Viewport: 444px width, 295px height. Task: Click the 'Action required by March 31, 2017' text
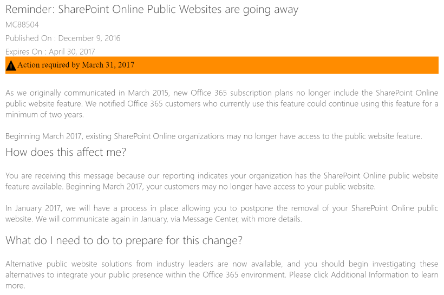(x=76, y=65)
